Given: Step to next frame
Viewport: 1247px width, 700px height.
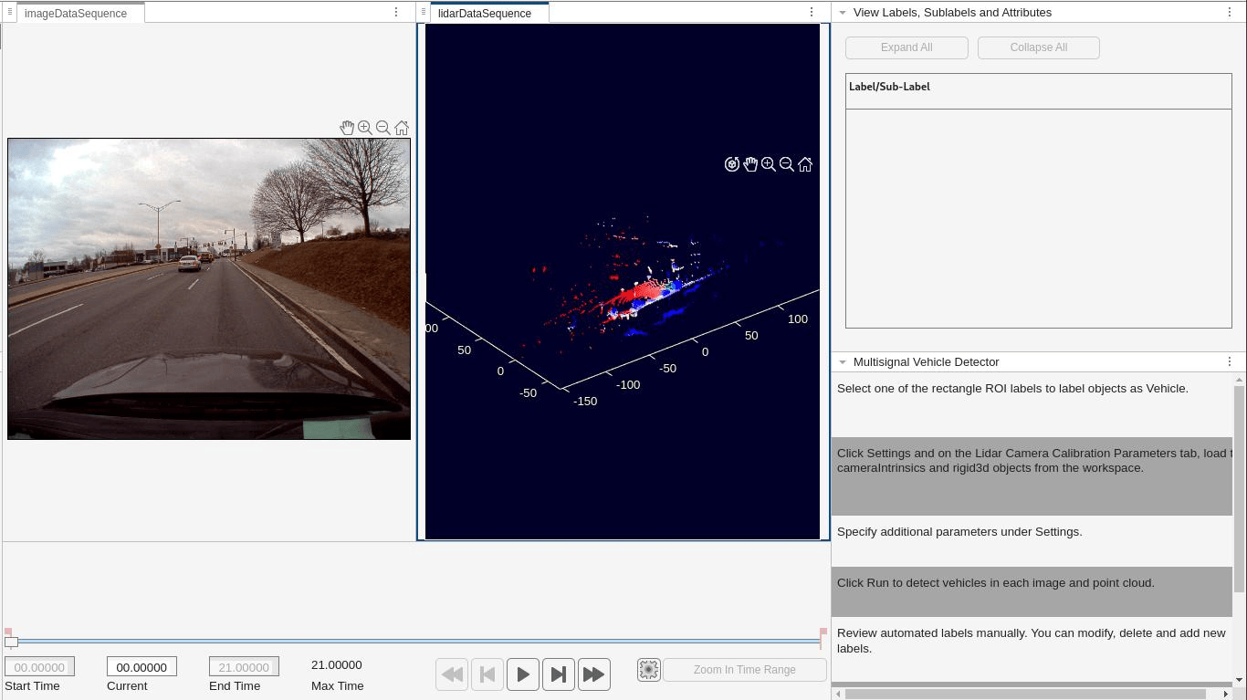Looking at the screenshot, I should point(559,674).
